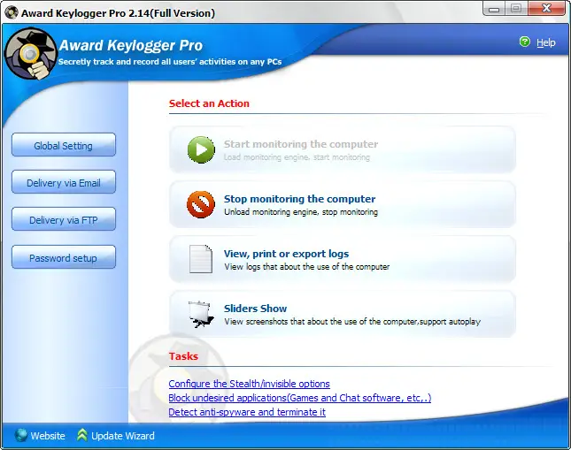The image size is (571, 450).
Task: Click the 'Select an Action' heading
Action: point(209,103)
